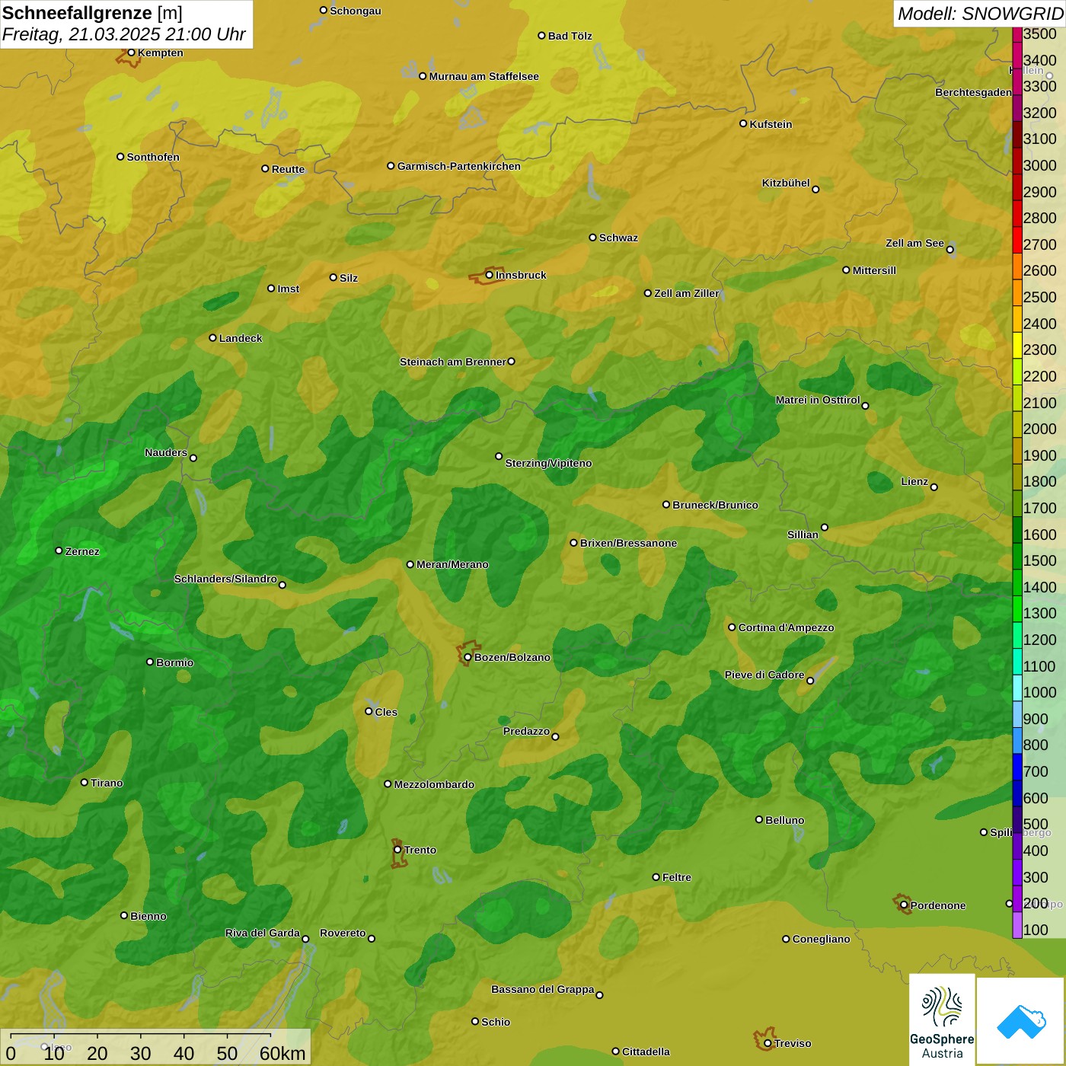Click the 700 m blue legend swatch
Image resolution: width=1066 pixels, height=1066 pixels.
pyautogui.click(x=1017, y=767)
